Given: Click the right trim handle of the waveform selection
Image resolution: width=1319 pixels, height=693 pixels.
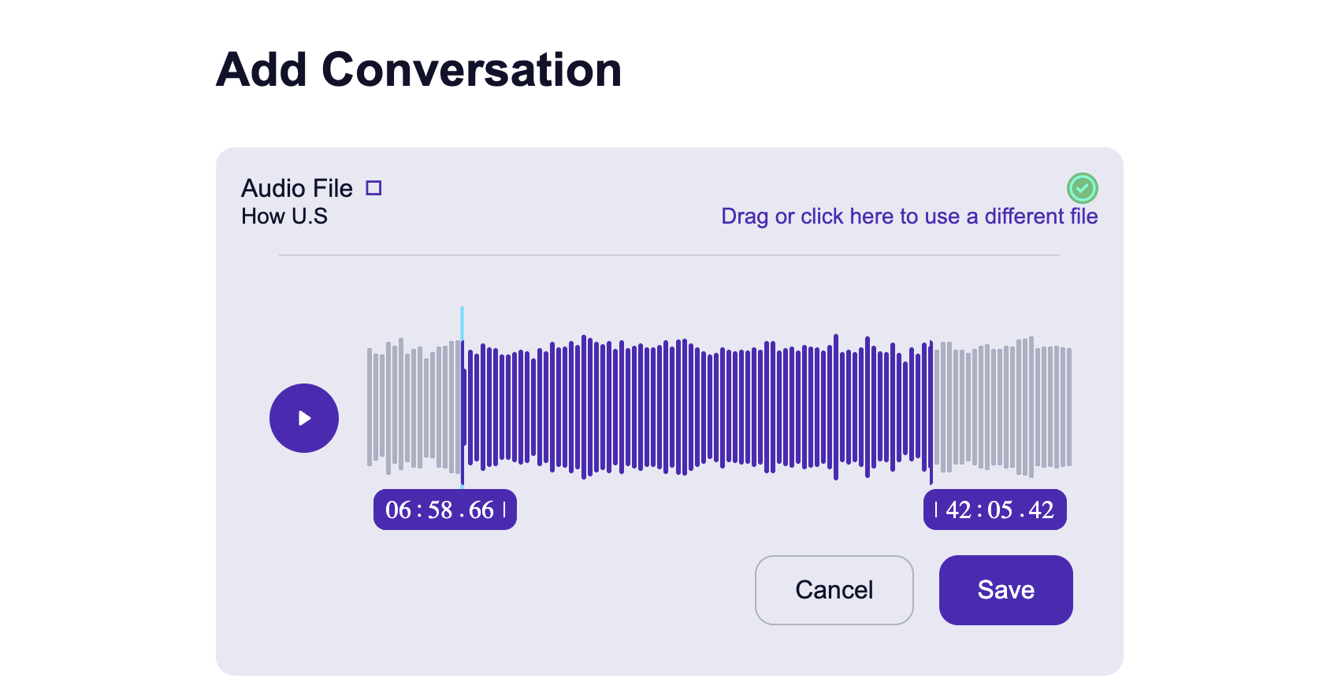Looking at the screenshot, I should (931, 413).
